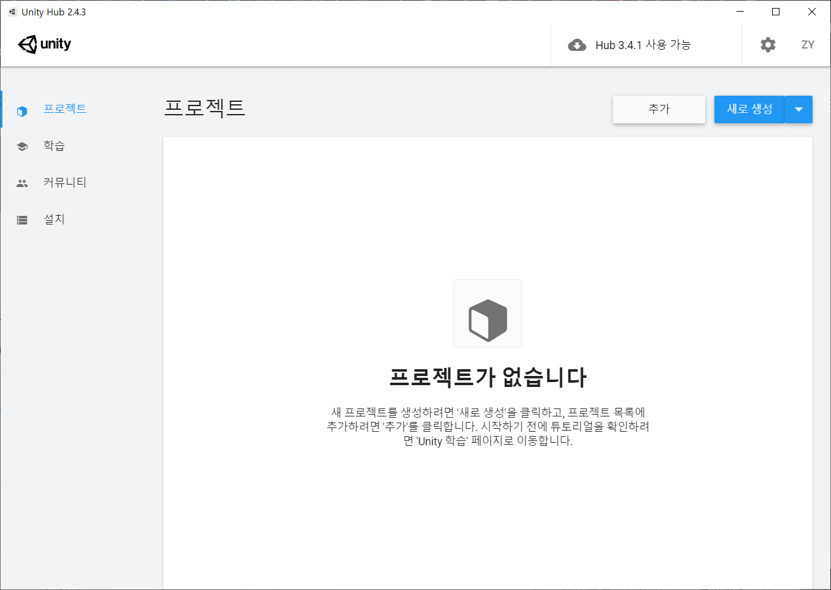Click the 프로젝트 cube sidebar icon

[22, 112]
